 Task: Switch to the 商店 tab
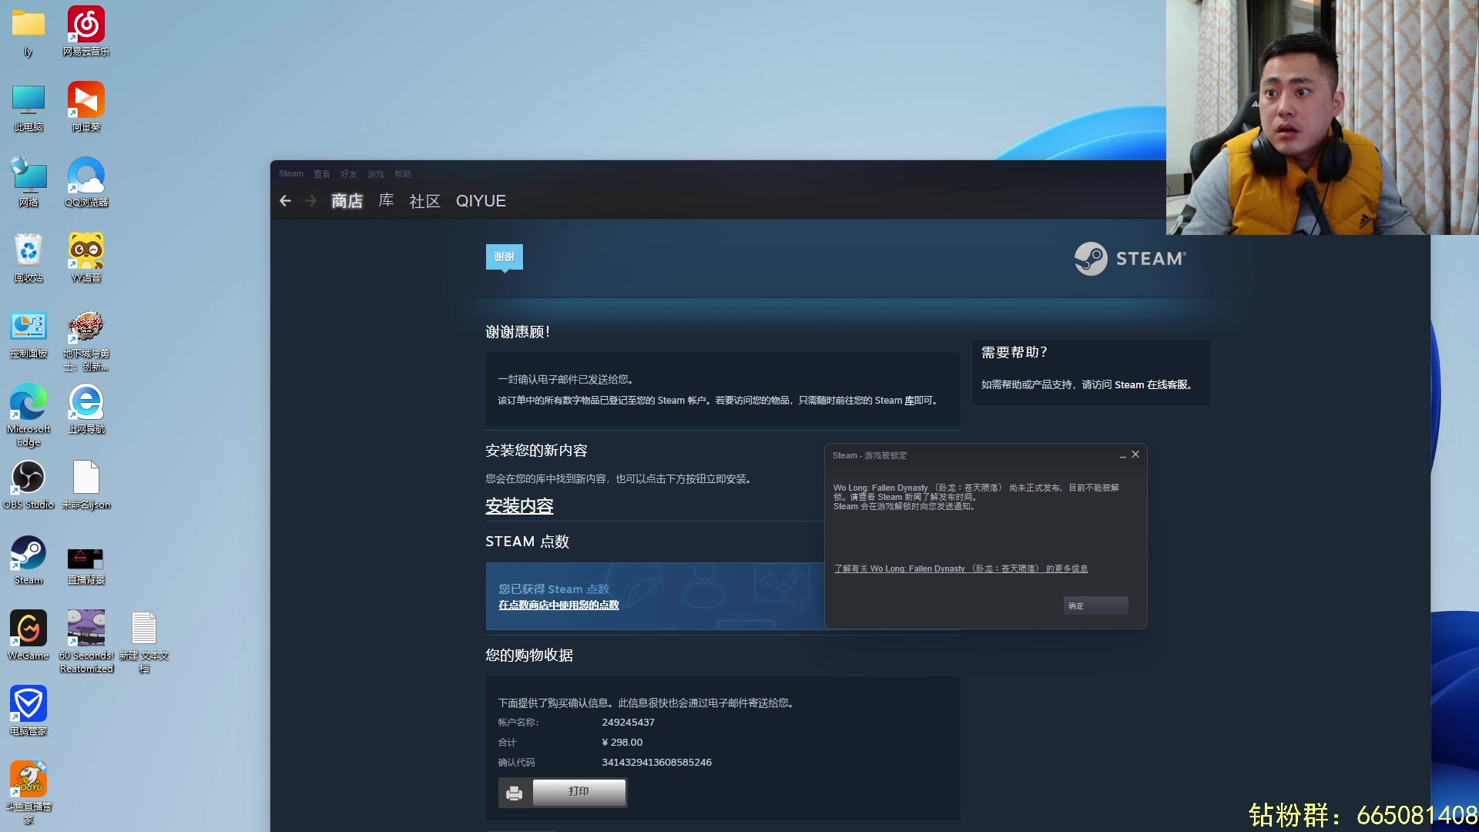coord(347,201)
